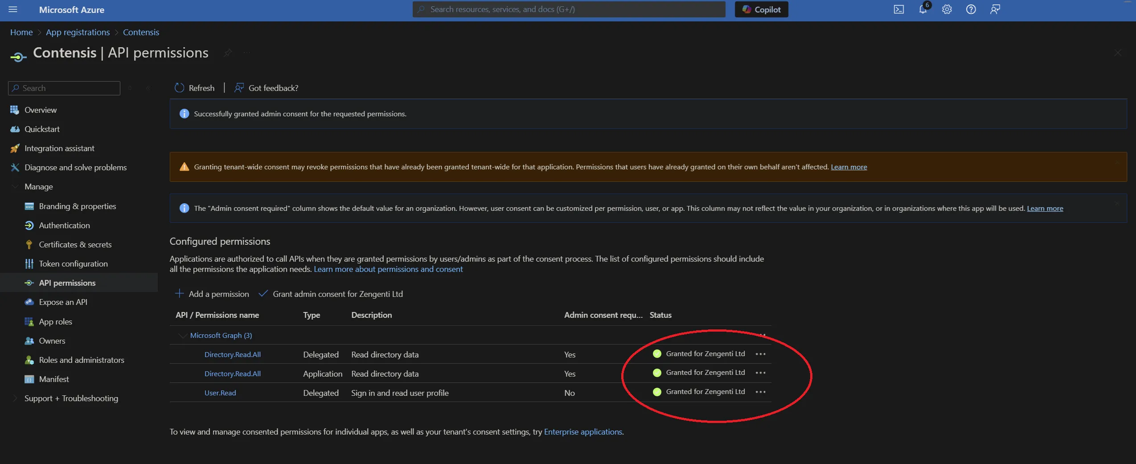The width and height of the screenshot is (1136, 464).
Task: Open portal settings gear
Action: [x=947, y=9]
